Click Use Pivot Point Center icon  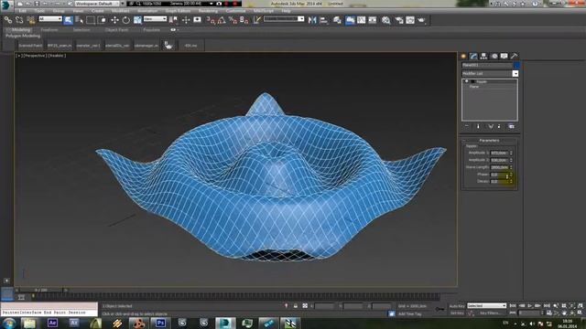(x=173, y=20)
